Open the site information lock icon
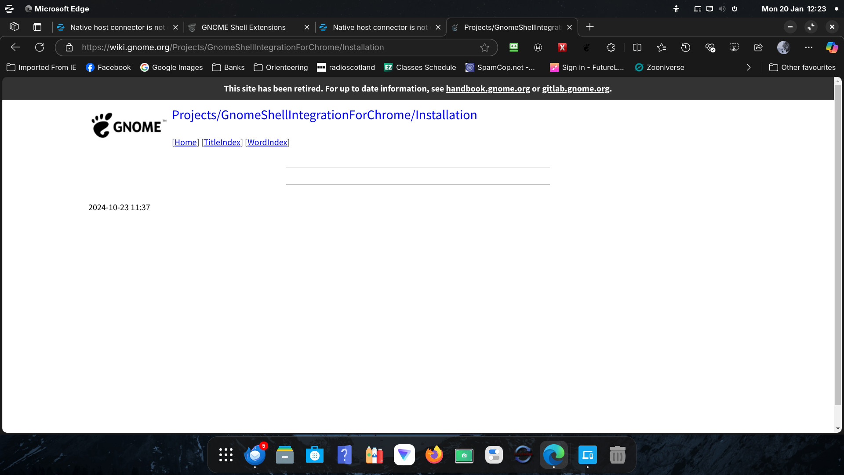The image size is (844, 475). pyautogui.click(x=69, y=47)
